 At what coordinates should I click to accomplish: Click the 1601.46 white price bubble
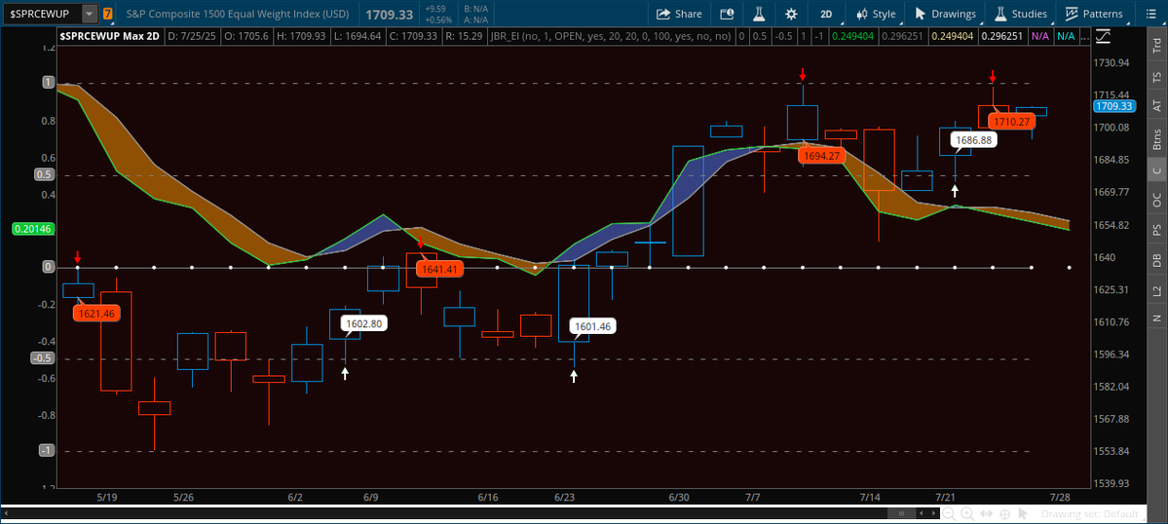[593, 326]
